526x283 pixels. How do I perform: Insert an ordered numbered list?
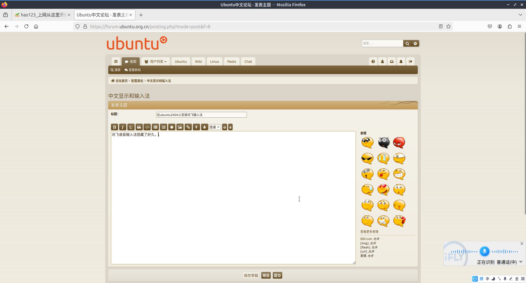(164, 127)
